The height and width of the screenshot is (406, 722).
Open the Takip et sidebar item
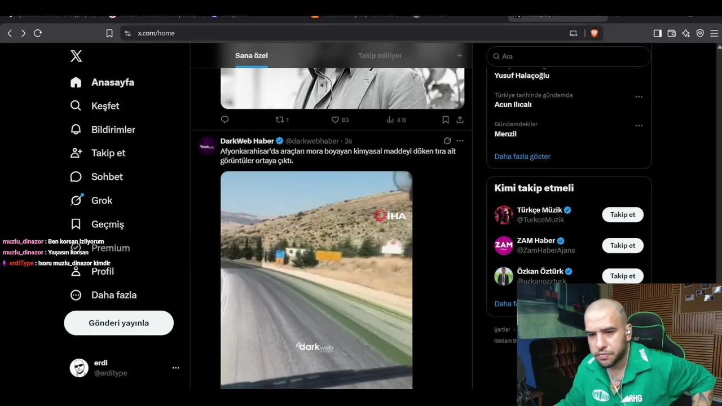pyautogui.click(x=98, y=153)
